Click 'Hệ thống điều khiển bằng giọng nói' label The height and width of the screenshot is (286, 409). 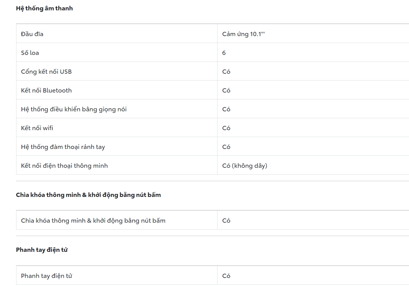tap(74, 109)
